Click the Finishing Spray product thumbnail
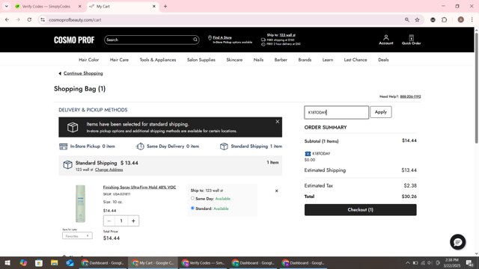The image size is (479, 269). click(x=80, y=204)
